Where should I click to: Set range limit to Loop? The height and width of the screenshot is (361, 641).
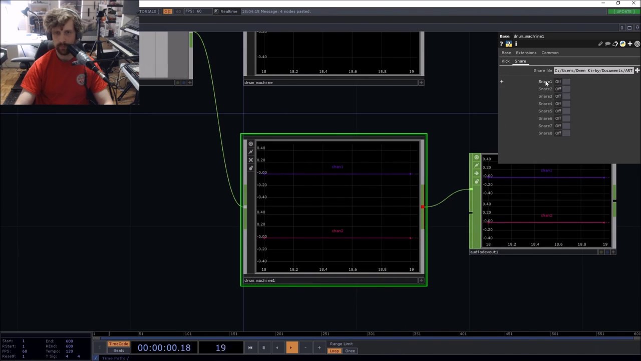pyautogui.click(x=334, y=351)
